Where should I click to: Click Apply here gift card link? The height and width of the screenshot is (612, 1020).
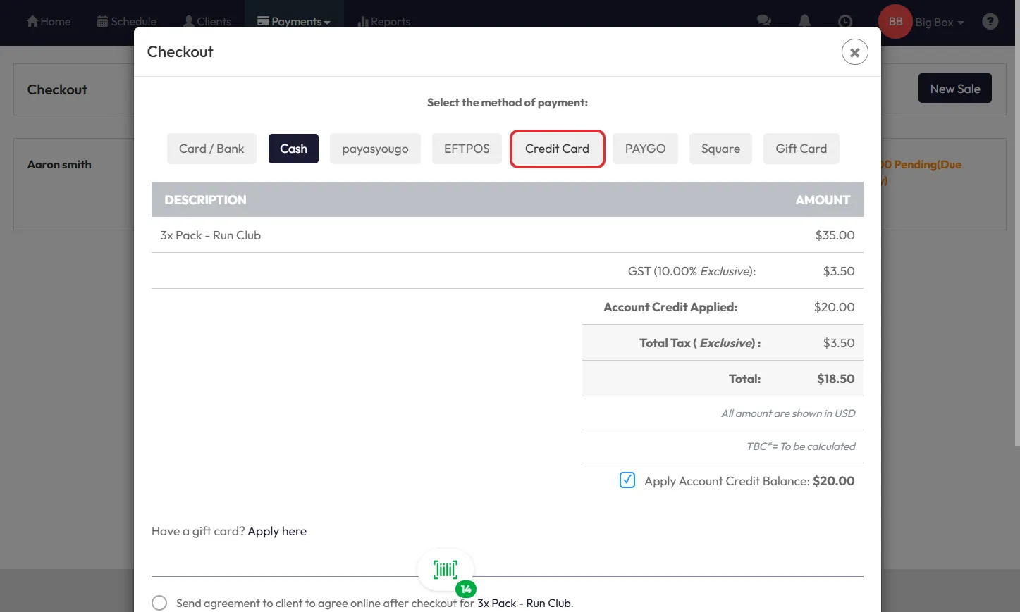pyautogui.click(x=277, y=531)
